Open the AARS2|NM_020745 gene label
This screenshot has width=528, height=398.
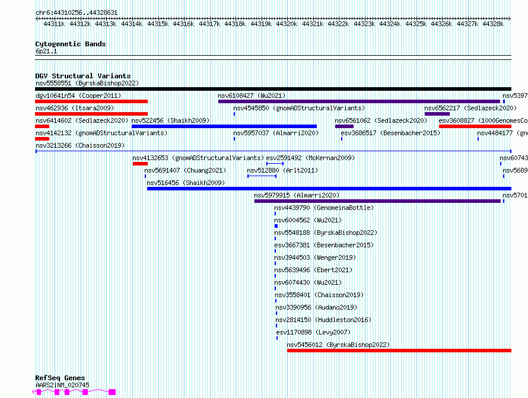point(62,385)
